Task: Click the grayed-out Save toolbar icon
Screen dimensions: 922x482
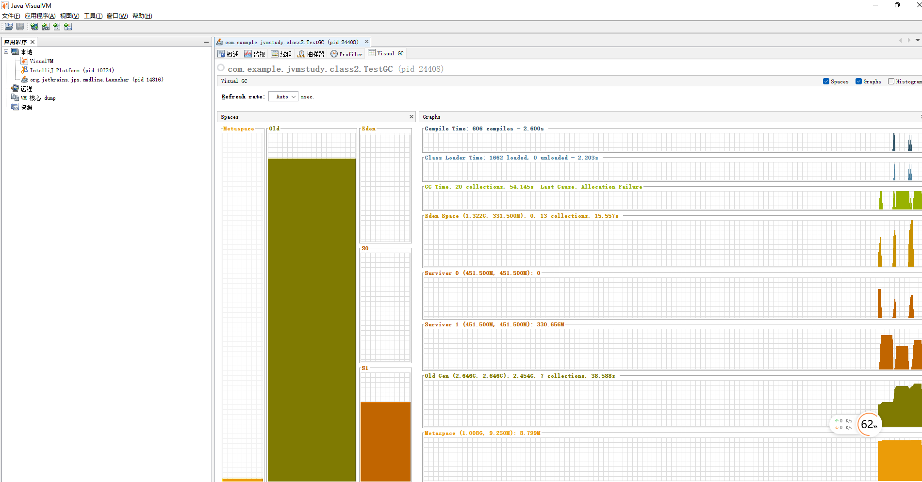Action: [x=20, y=27]
